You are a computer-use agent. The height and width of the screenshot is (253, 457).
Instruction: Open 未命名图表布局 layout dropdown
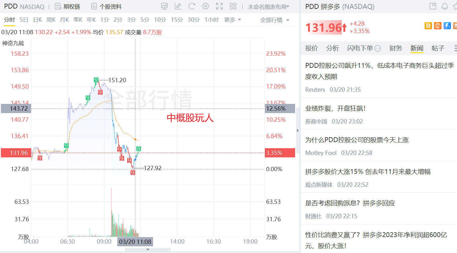(269, 6)
